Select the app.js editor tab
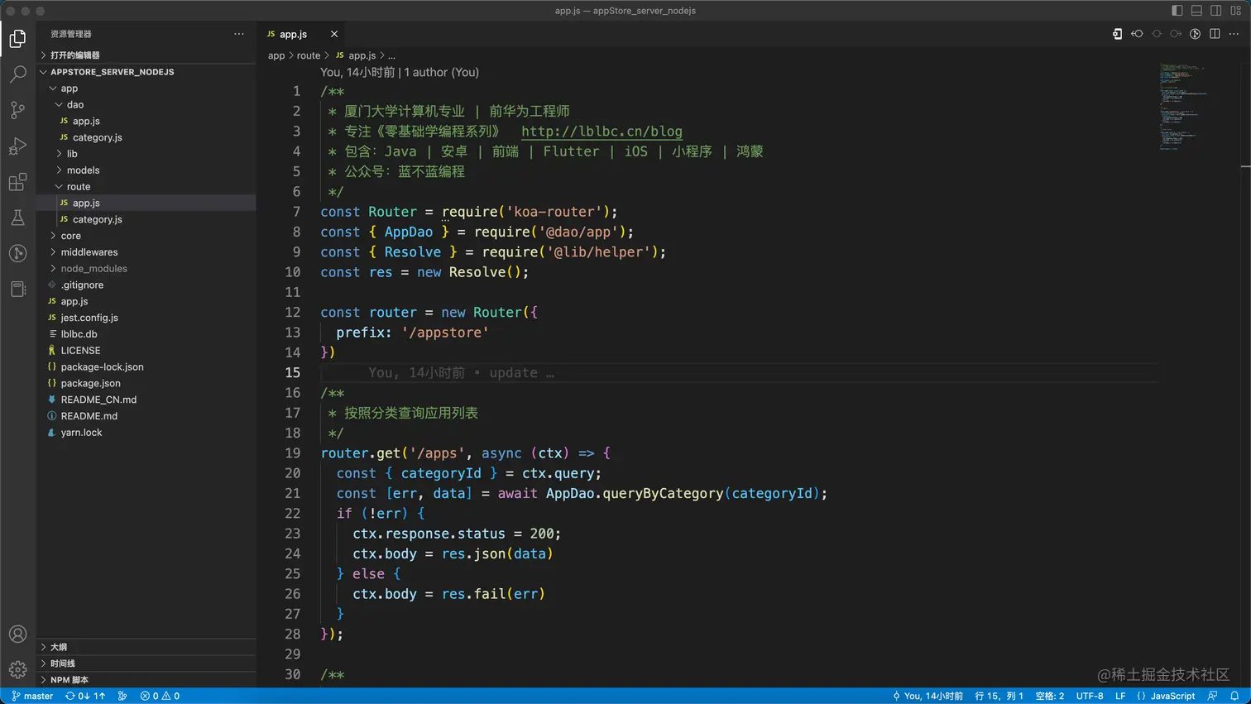The image size is (1251, 704). pos(293,34)
